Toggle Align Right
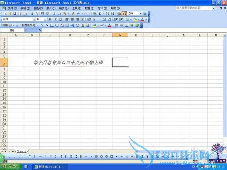The image size is (227, 170). click(77, 19)
